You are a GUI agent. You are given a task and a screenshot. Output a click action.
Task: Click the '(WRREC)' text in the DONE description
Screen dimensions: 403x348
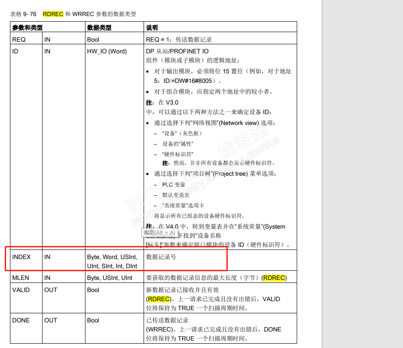159,329
